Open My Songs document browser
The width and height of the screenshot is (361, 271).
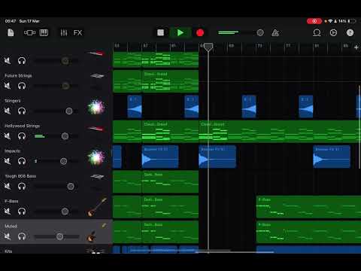pos(11,32)
